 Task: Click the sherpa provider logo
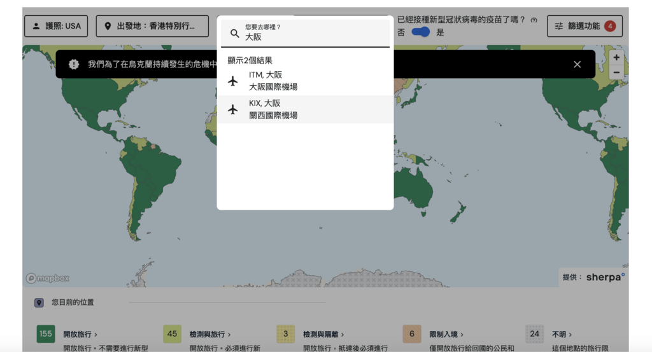click(x=605, y=277)
